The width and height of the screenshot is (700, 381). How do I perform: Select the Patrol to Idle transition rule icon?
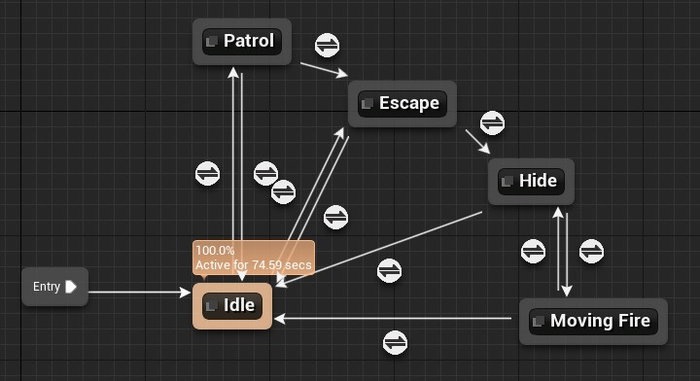pos(265,174)
